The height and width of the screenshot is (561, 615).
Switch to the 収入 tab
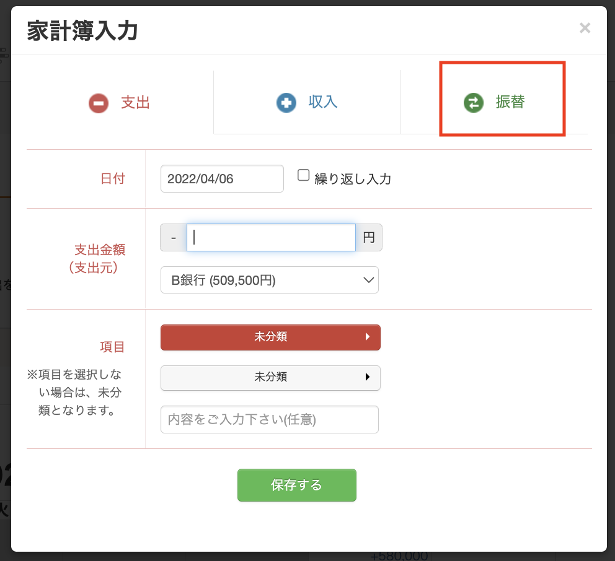click(307, 102)
